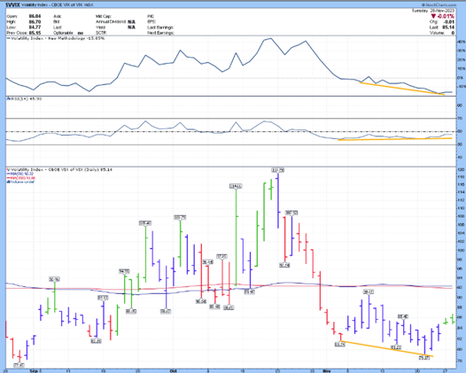Click the Volume 0 value
The image size is (466, 373).
(453, 33)
